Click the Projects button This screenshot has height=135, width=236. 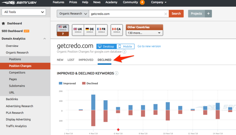pos(196,13)
